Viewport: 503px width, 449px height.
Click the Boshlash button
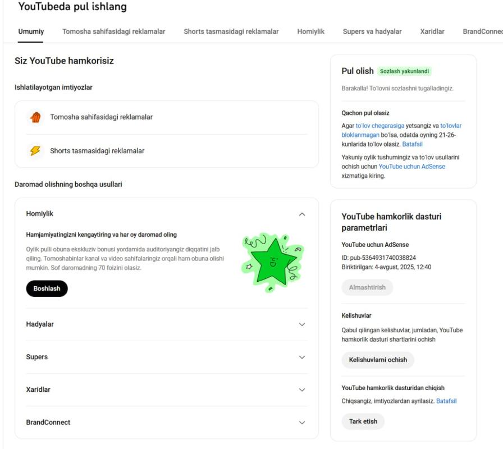pos(47,288)
